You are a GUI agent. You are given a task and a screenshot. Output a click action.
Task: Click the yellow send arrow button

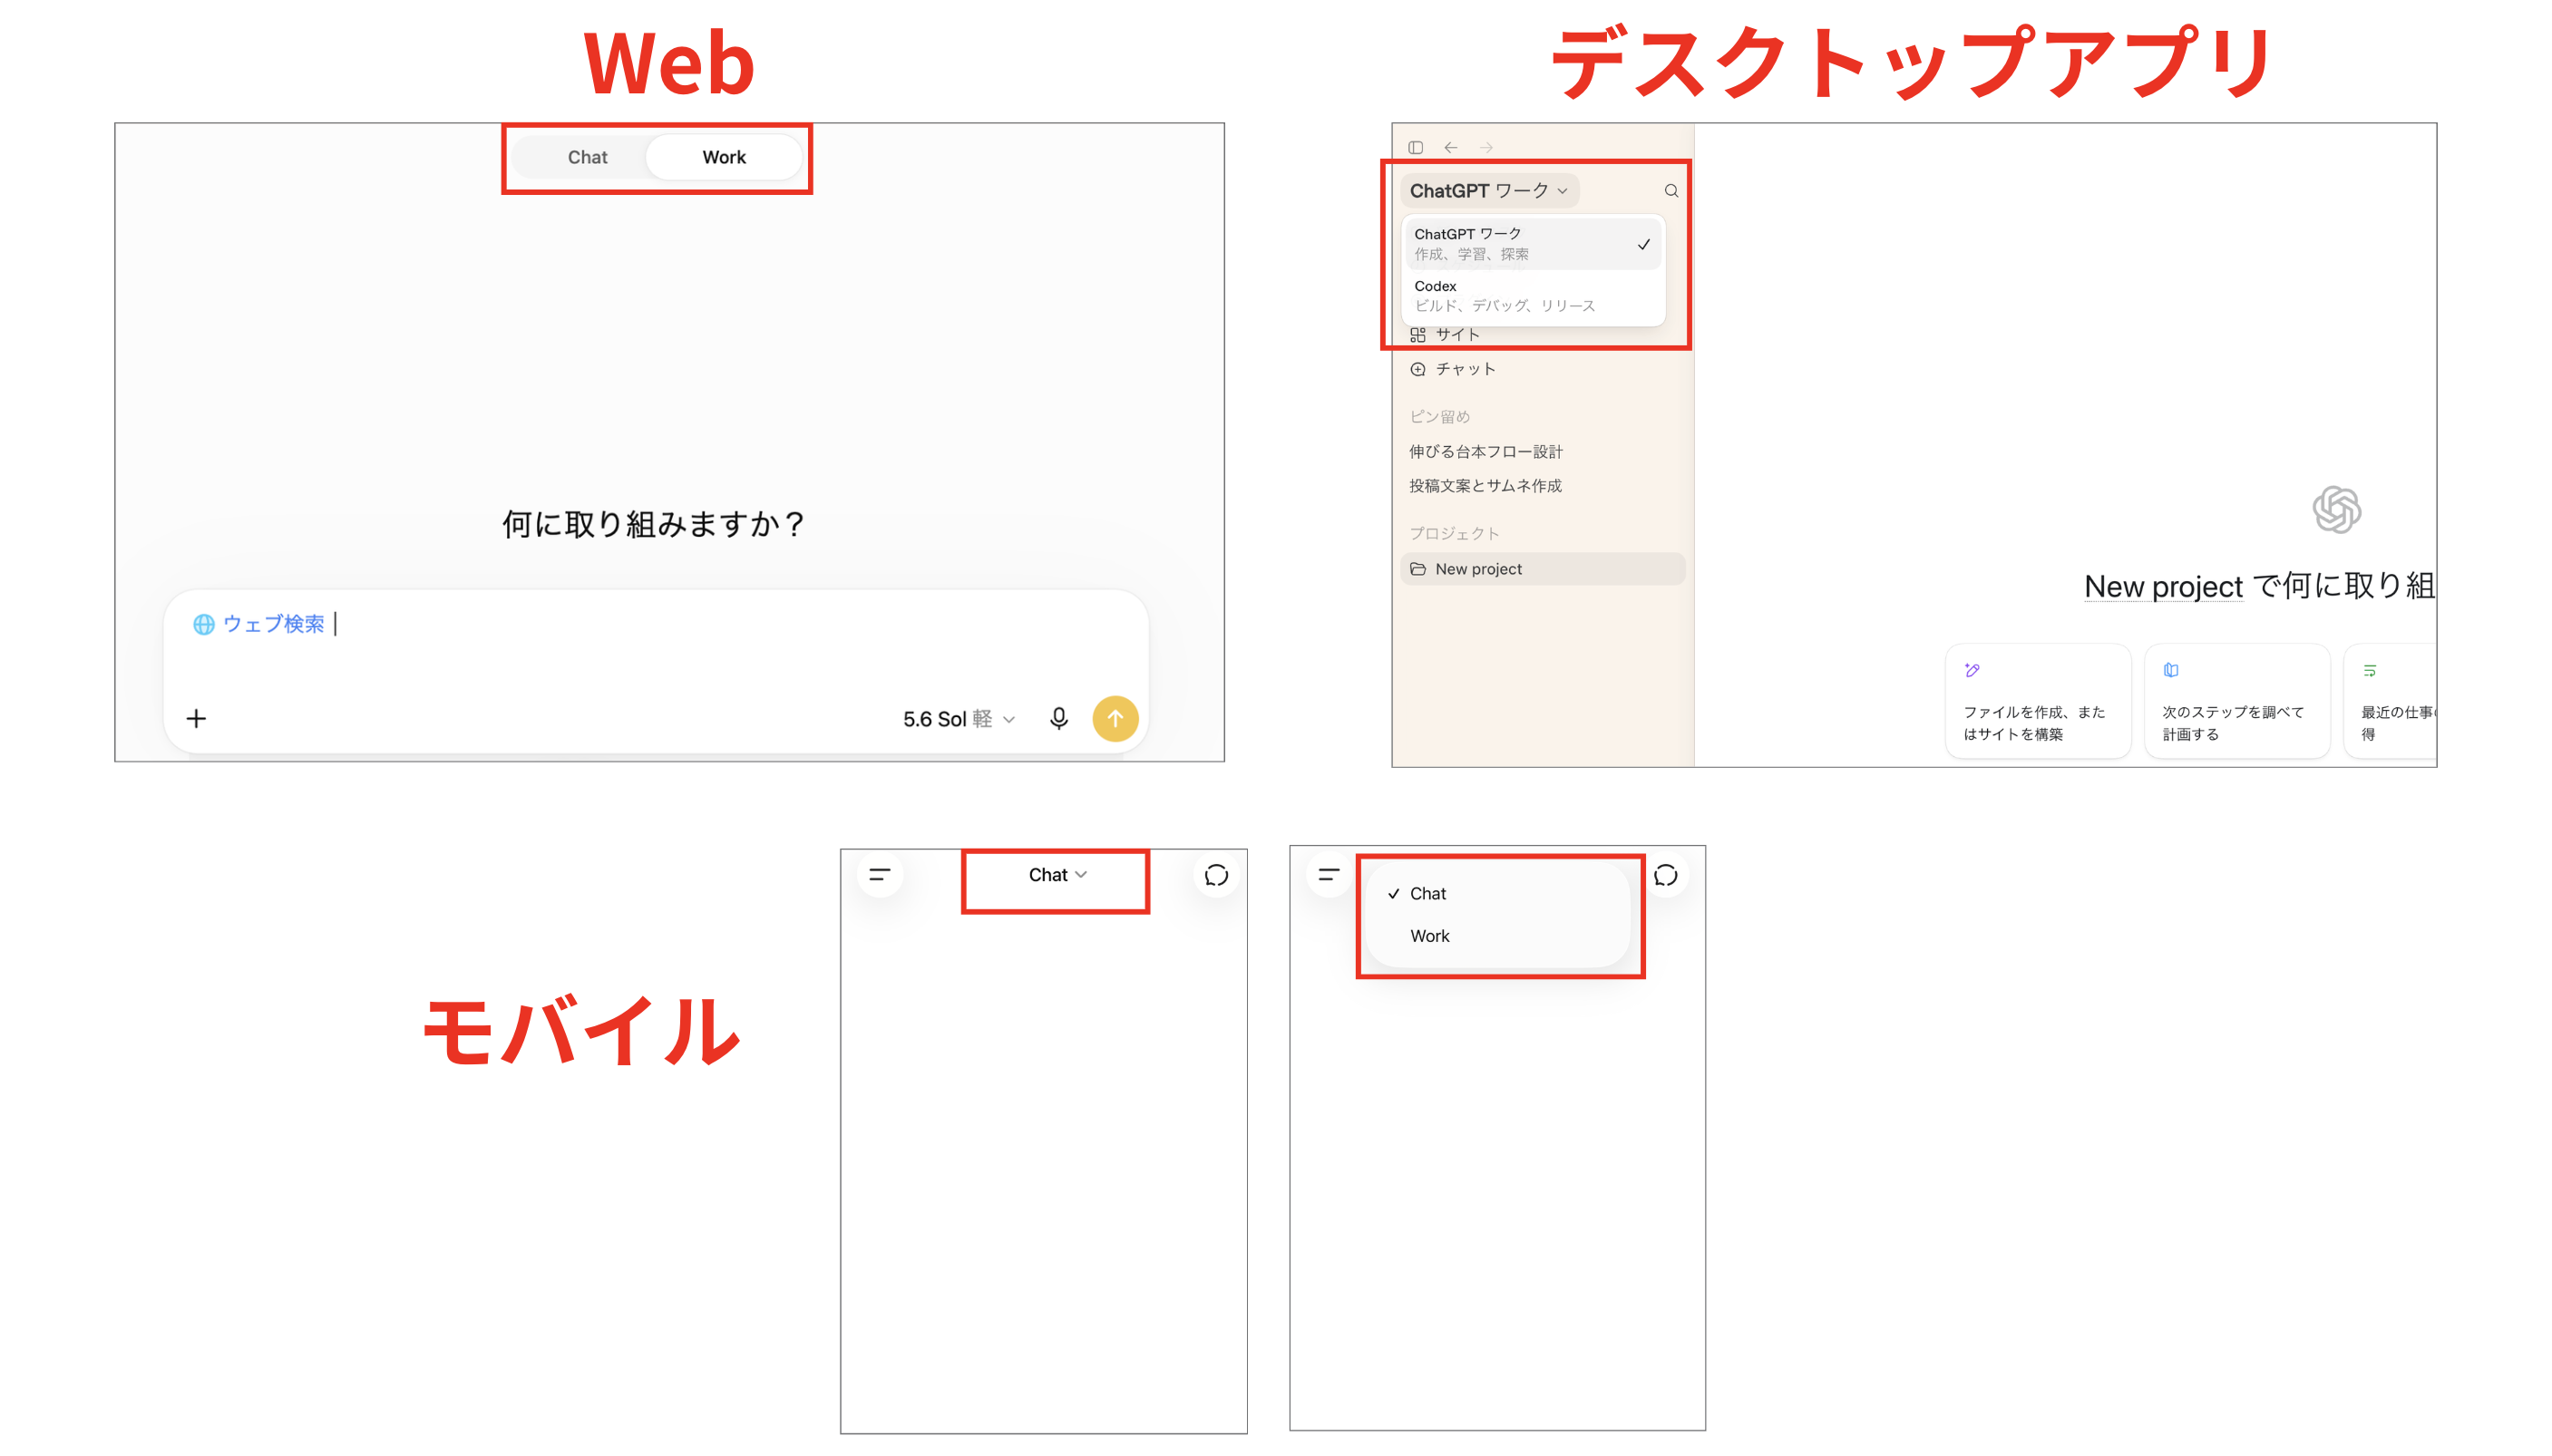[1115, 718]
